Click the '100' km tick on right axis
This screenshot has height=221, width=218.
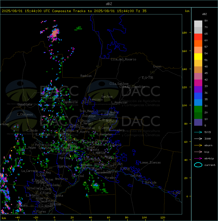point(184,106)
